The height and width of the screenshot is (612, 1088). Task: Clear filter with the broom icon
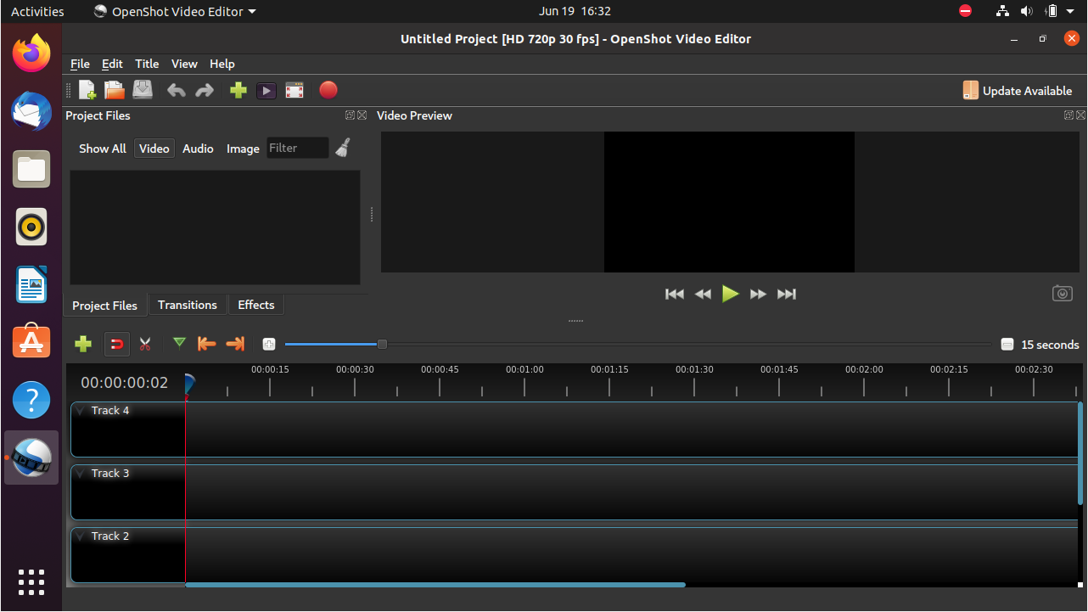pyautogui.click(x=343, y=148)
